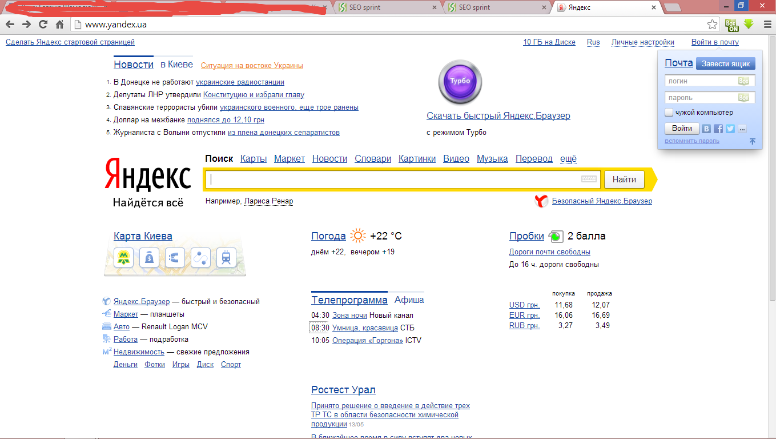
Task: Tick the 'чужой компьютер' checkbox
Action: [669, 113]
